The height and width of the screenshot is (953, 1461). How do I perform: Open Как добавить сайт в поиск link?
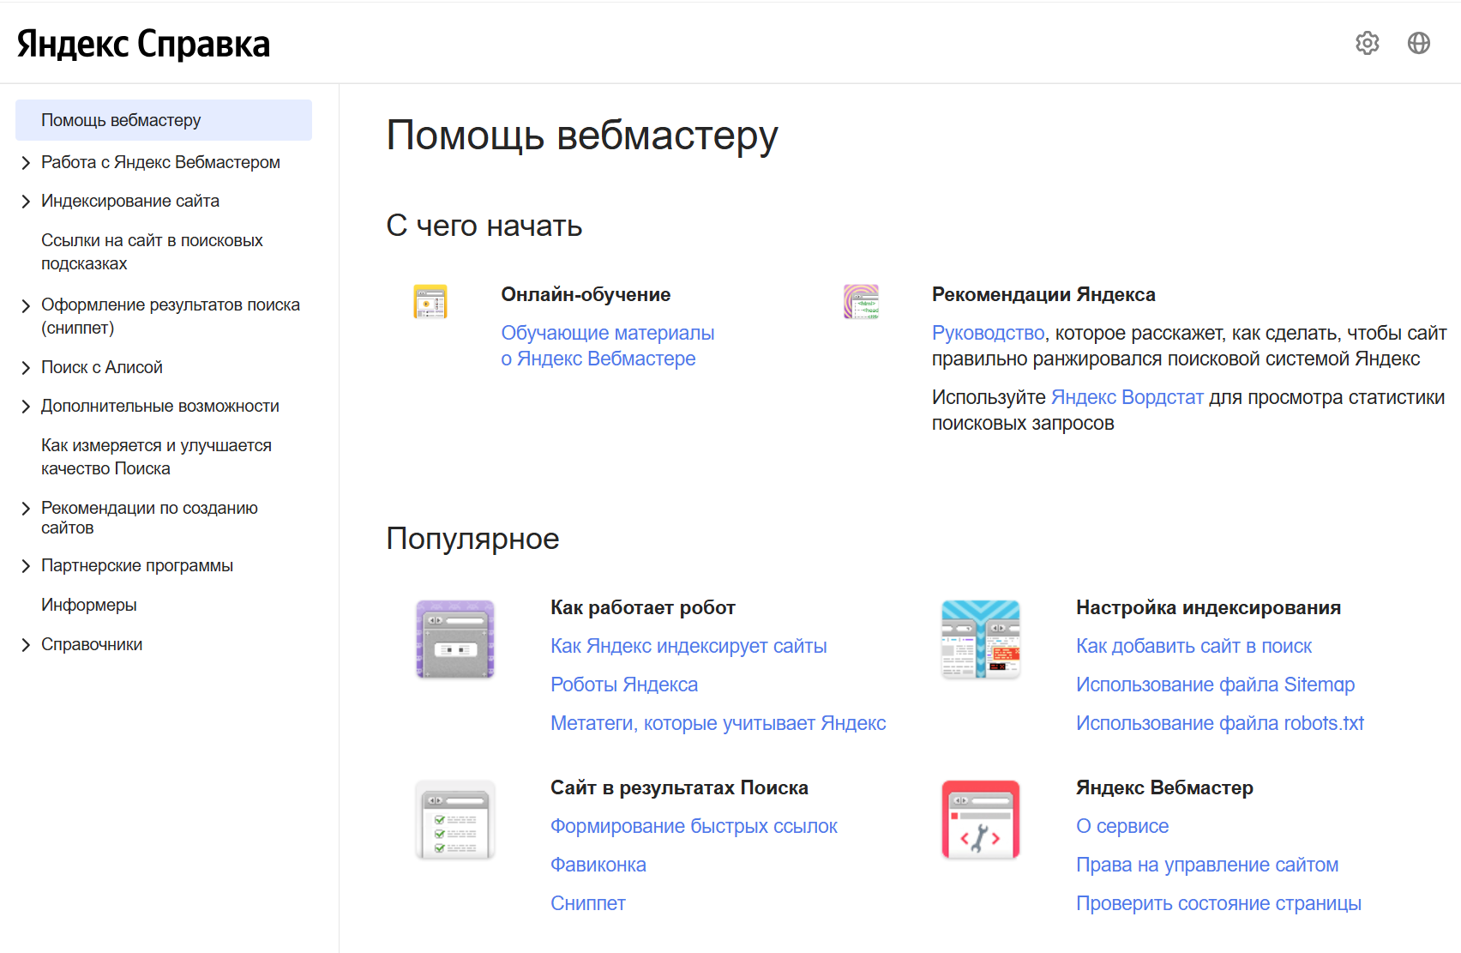[1193, 646]
